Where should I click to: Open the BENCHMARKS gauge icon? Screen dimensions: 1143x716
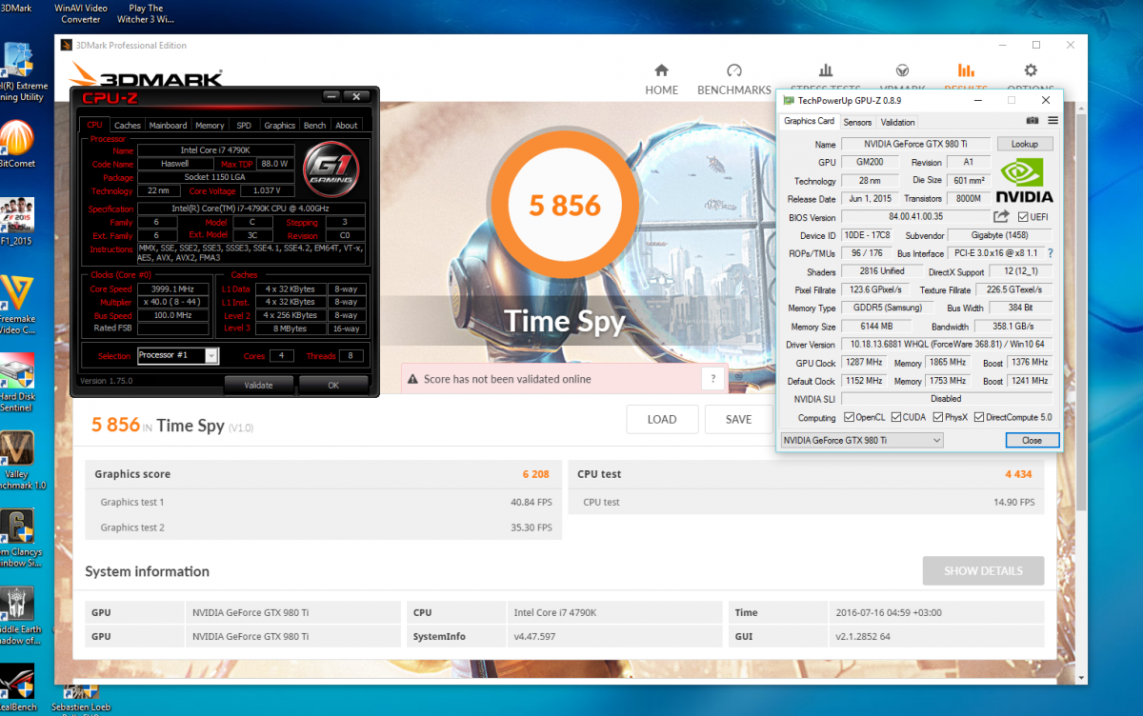pos(733,70)
